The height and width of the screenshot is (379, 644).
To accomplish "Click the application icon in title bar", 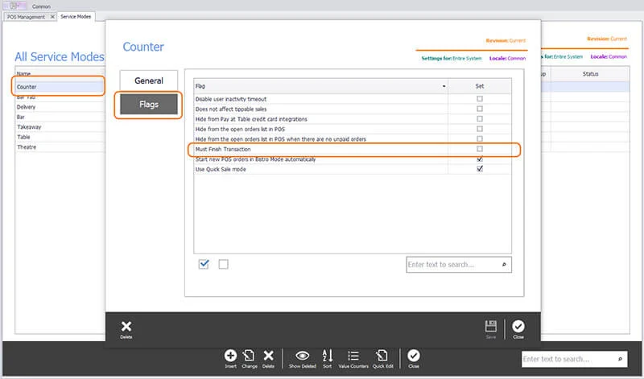I will point(14,6).
